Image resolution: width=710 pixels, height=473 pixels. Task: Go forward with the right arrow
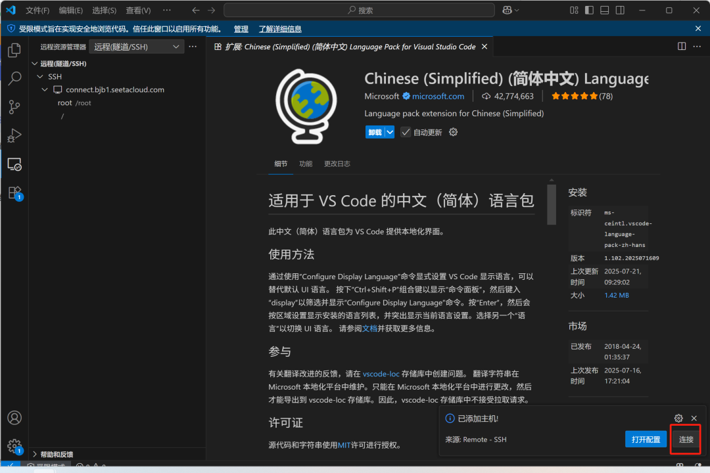click(212, 10)
